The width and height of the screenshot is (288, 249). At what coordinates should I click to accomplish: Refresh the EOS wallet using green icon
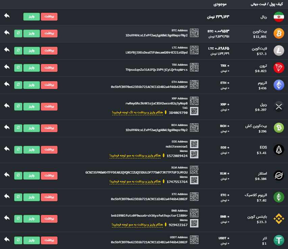[18, 149]
